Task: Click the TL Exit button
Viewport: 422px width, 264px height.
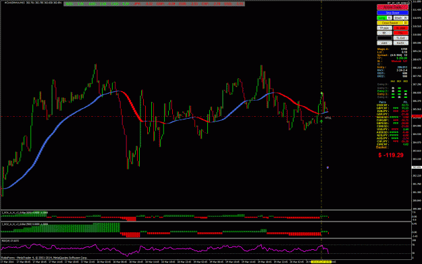Action: [401, 38]
